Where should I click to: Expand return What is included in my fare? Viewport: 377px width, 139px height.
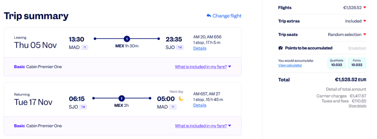(x=203, y=126)
